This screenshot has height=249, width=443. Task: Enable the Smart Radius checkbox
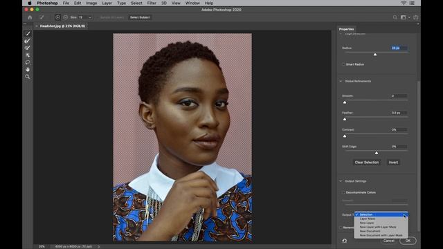coord(343,64)
